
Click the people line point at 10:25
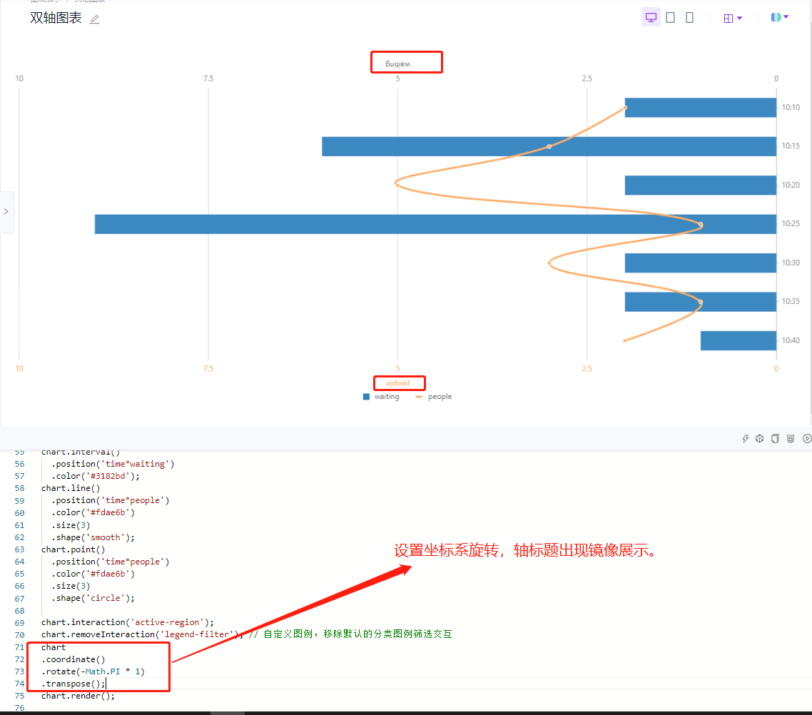pyautogui.click(x=701, y=225)
